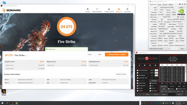187x105 pixels.
Task: Open STRESS TESTS in 3DMark
Action: point(109,10)
